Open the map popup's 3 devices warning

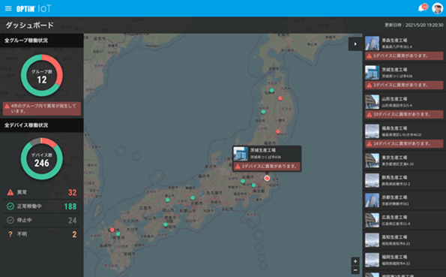[267, 166]
